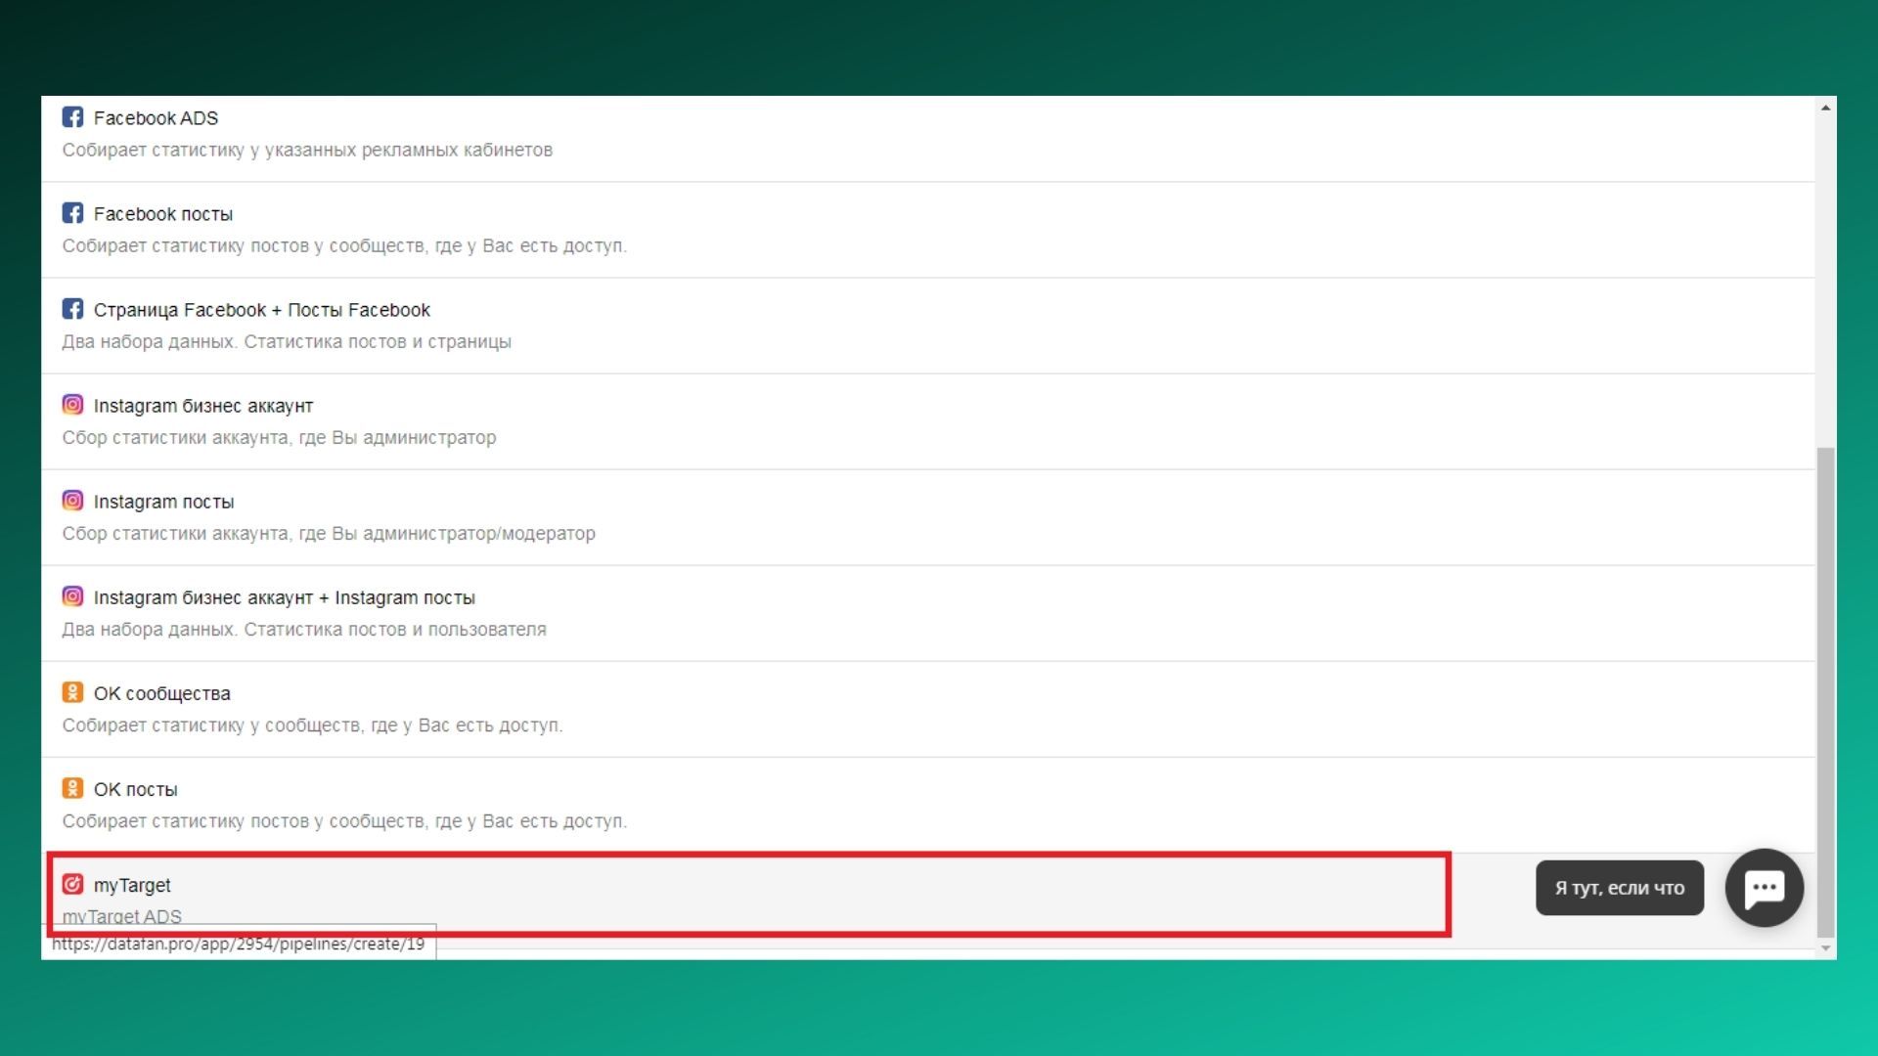This screenshot has height=1056, width=1878.
Task: Pick the OK посты connector title
Action: click(136, 789)
